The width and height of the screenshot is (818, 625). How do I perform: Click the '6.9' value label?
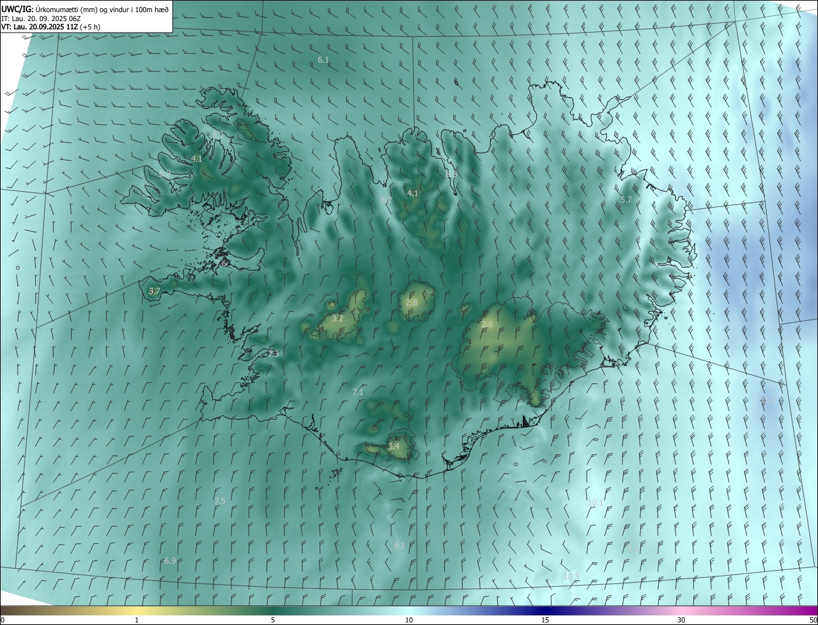click(170, 561)
